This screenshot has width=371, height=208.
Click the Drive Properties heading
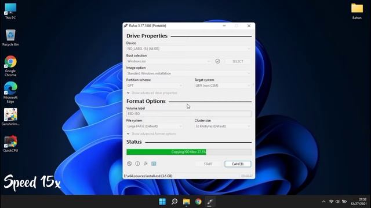pos(147,36)
